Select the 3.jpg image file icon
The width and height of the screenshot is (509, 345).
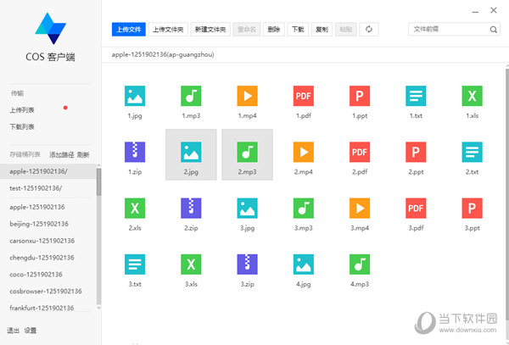click(248, 209)
